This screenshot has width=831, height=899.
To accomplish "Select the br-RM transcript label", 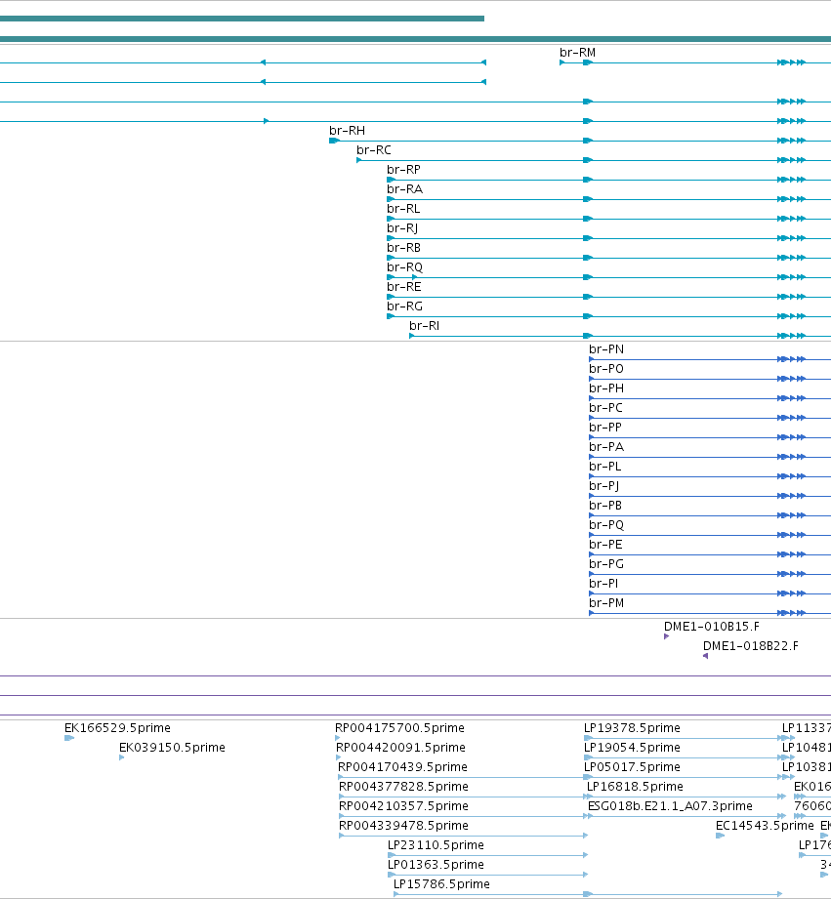I will pyautogui.click(x=577, y=52).
